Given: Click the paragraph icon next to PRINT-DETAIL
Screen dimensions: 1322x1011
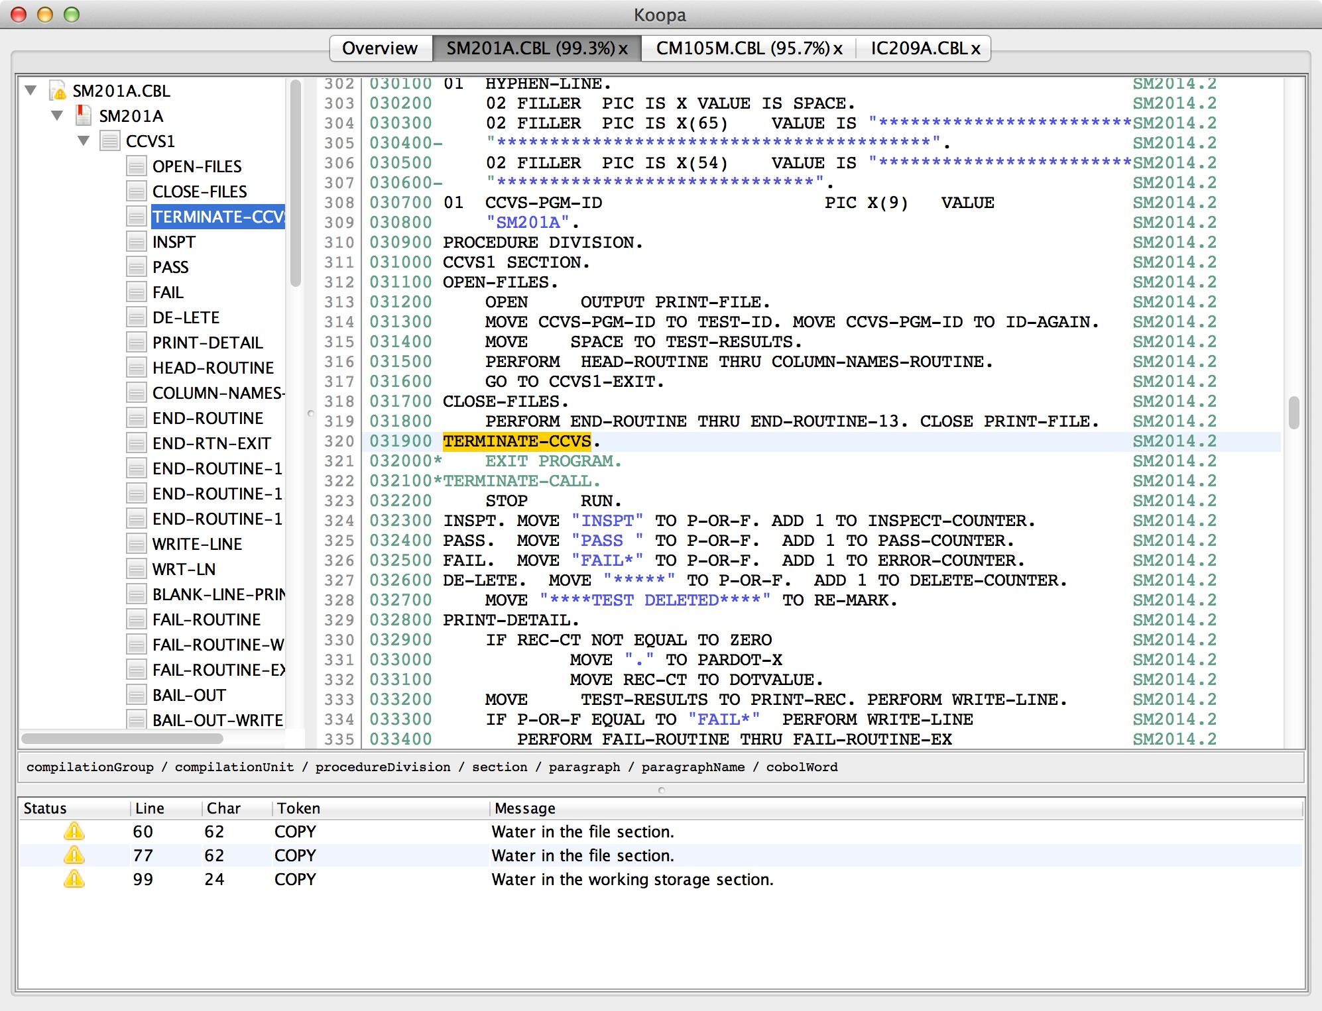Looking at the screenshot, I should pos(137,343).
